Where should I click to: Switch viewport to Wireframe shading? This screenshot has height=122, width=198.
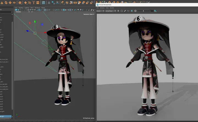tap(62, 10)
